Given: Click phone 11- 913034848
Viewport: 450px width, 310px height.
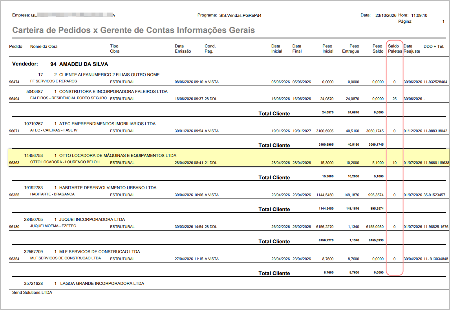Looking at the screenshot, I should [x=435, y=259].
